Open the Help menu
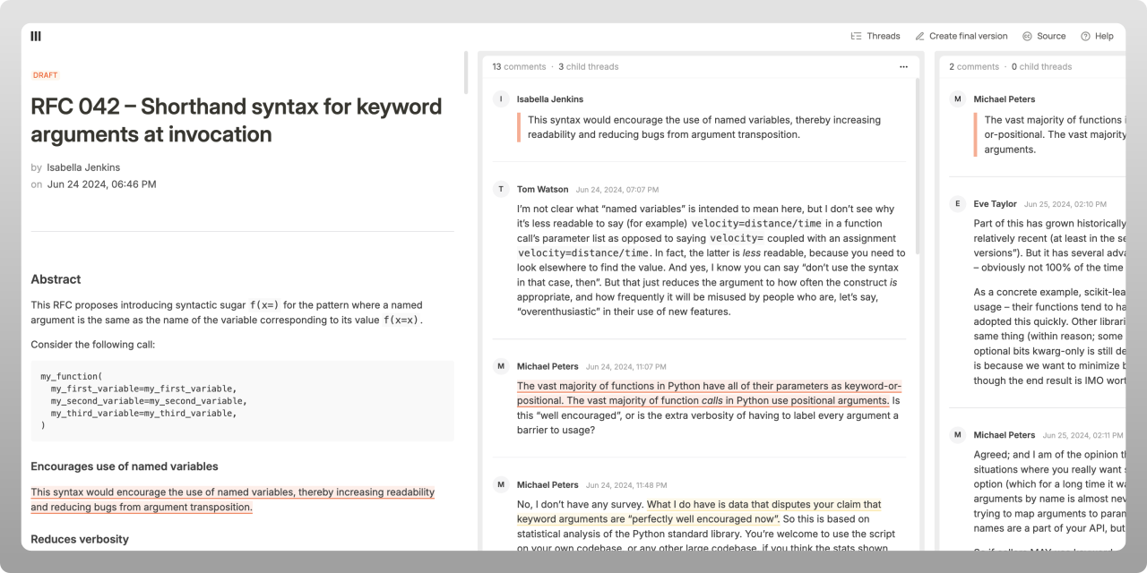Image resolution: width=1147 pixels, height=573 pixels. [1097, 36]
